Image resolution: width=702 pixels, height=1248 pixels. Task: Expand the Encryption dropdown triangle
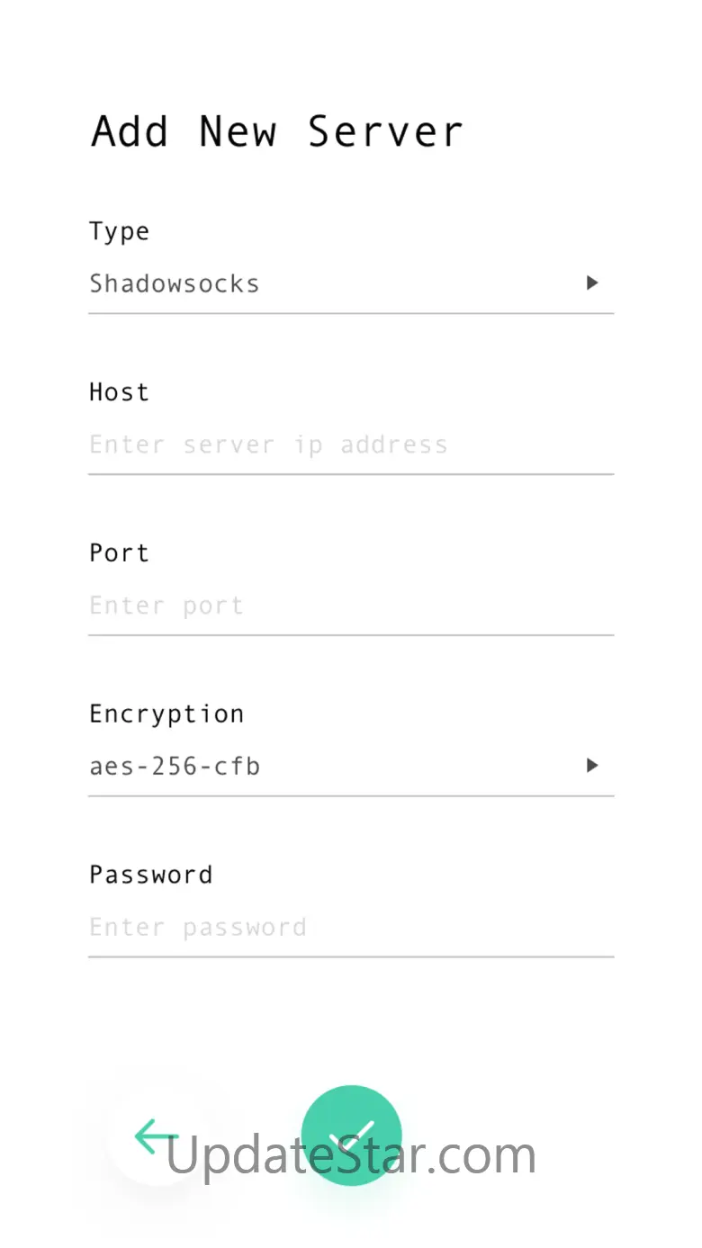pos(591,766)
